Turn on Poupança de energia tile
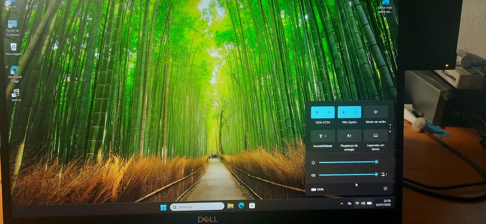The height and width of the screenshot is (224, 486). (x=349, y=136)
